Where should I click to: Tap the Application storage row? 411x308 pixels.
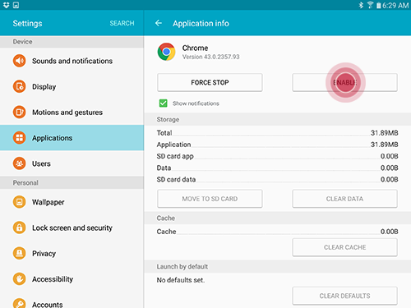coord(277,145)
